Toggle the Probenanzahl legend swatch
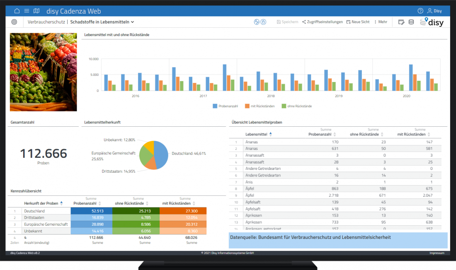This screenshot has width=456, height=270. click(215, 106)
